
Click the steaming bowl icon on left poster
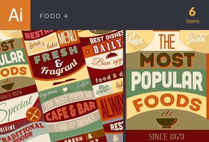pyautogui.click(x=8, y=85)
